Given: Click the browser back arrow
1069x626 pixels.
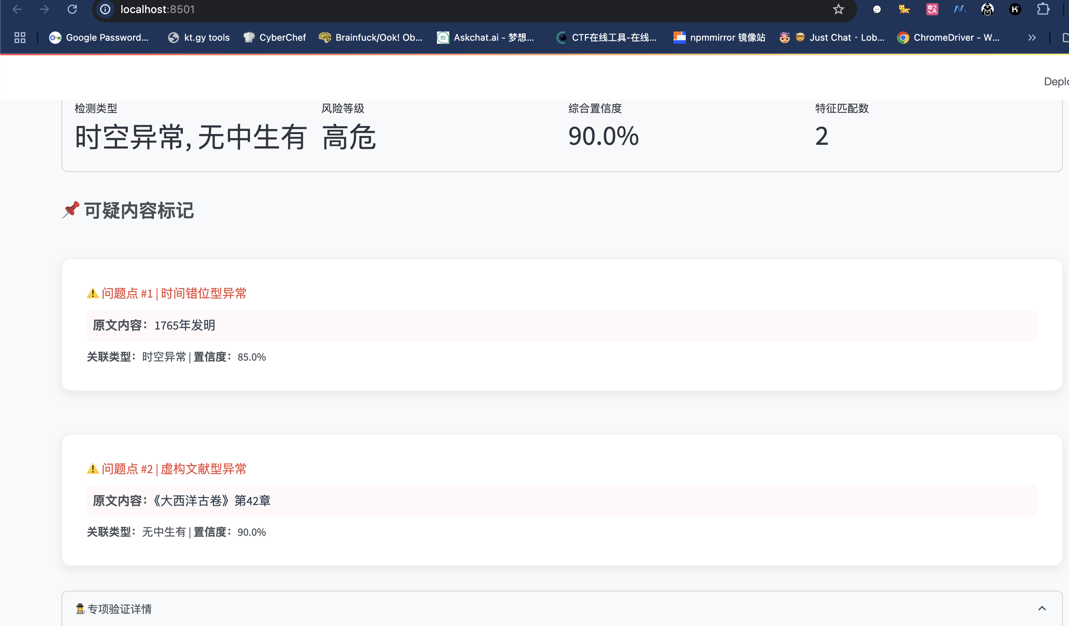Looking at the screenshot, I should pyautogui.click(x=17, y=9).
